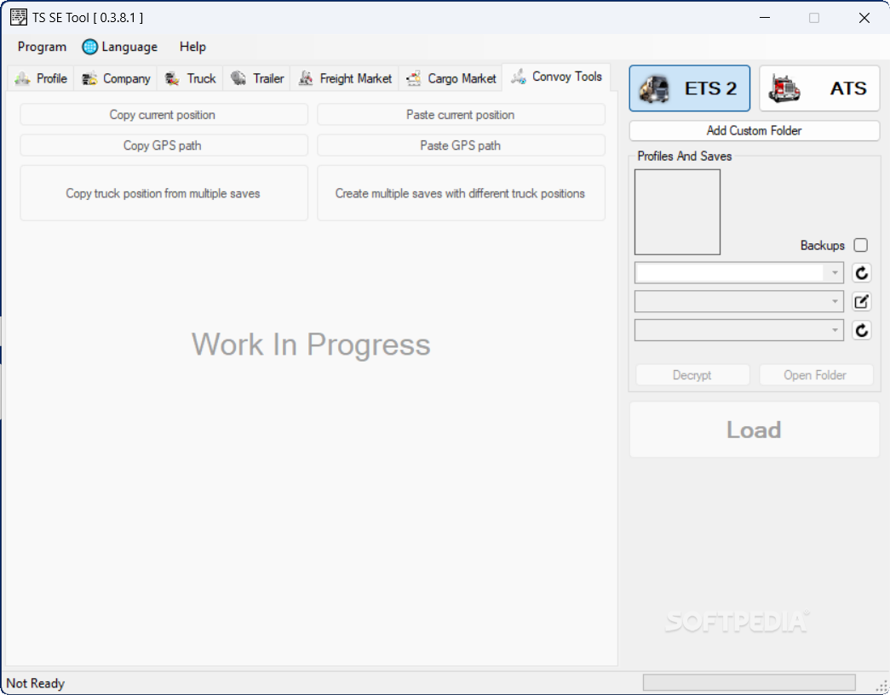Image resolution: width=890 pixels, height=695 pixels.
Task: Click Paste current position button
Action: click(x=461, y=115)
